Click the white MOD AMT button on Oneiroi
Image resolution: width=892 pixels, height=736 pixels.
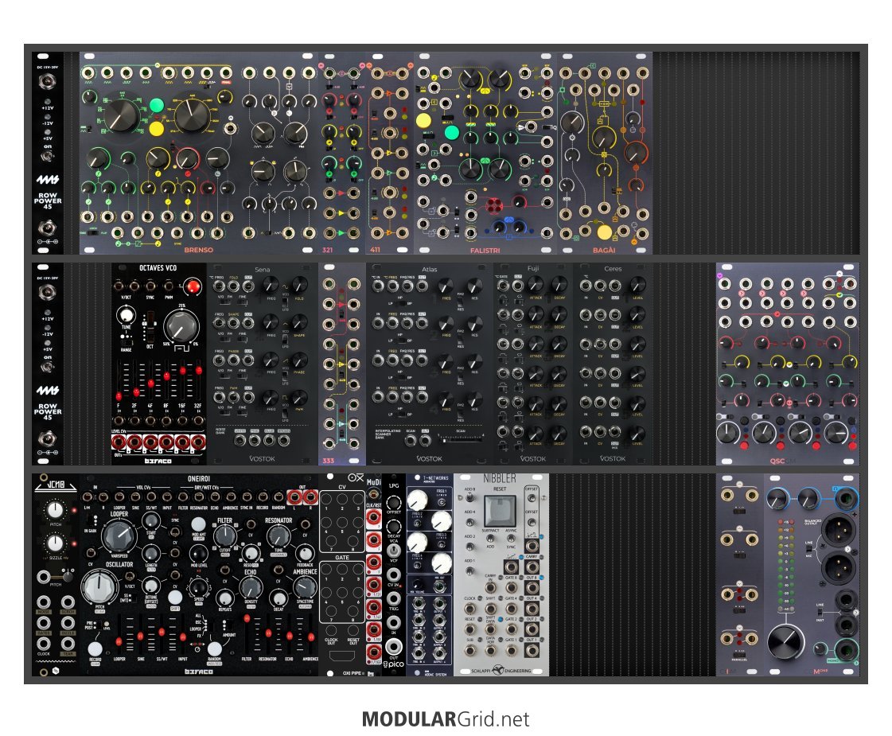pos(198,524)
